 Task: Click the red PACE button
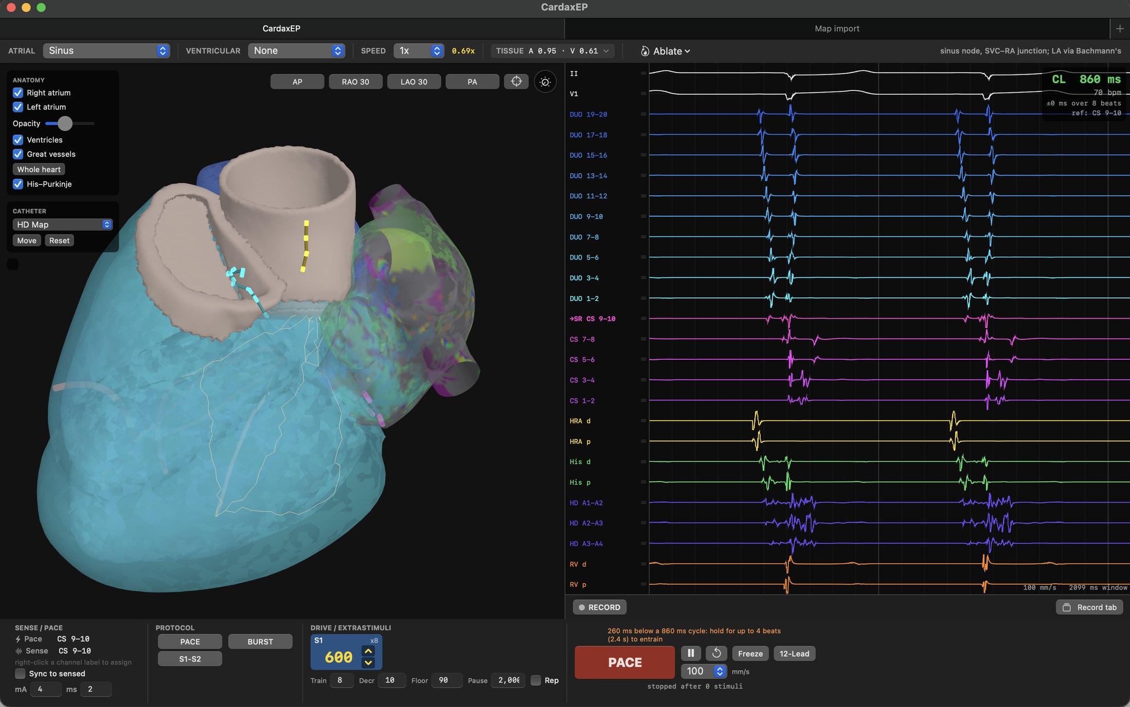coord(625,662)
